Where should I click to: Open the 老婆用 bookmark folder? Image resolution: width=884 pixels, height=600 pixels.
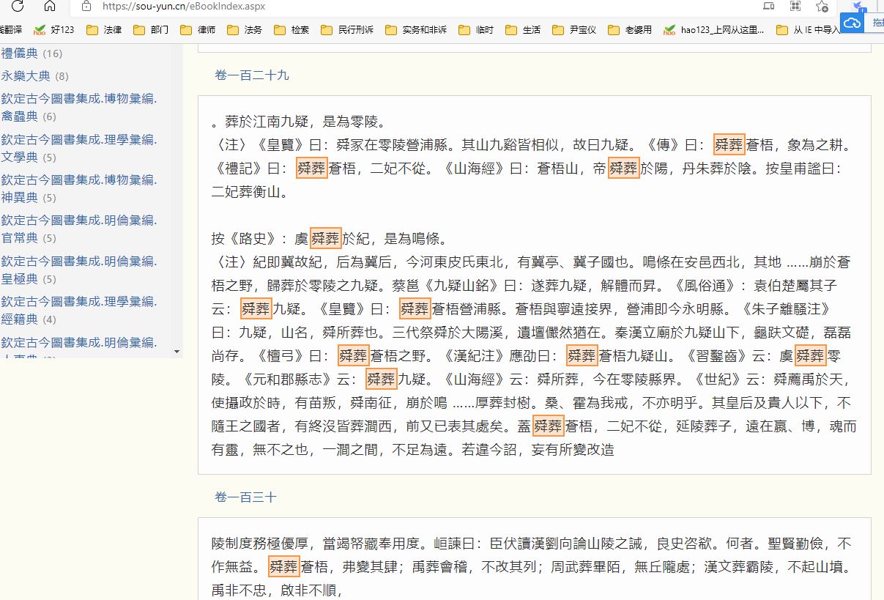click(630, 30)
